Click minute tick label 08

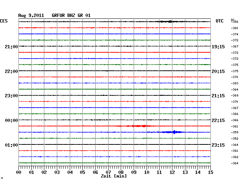[121, 172]
